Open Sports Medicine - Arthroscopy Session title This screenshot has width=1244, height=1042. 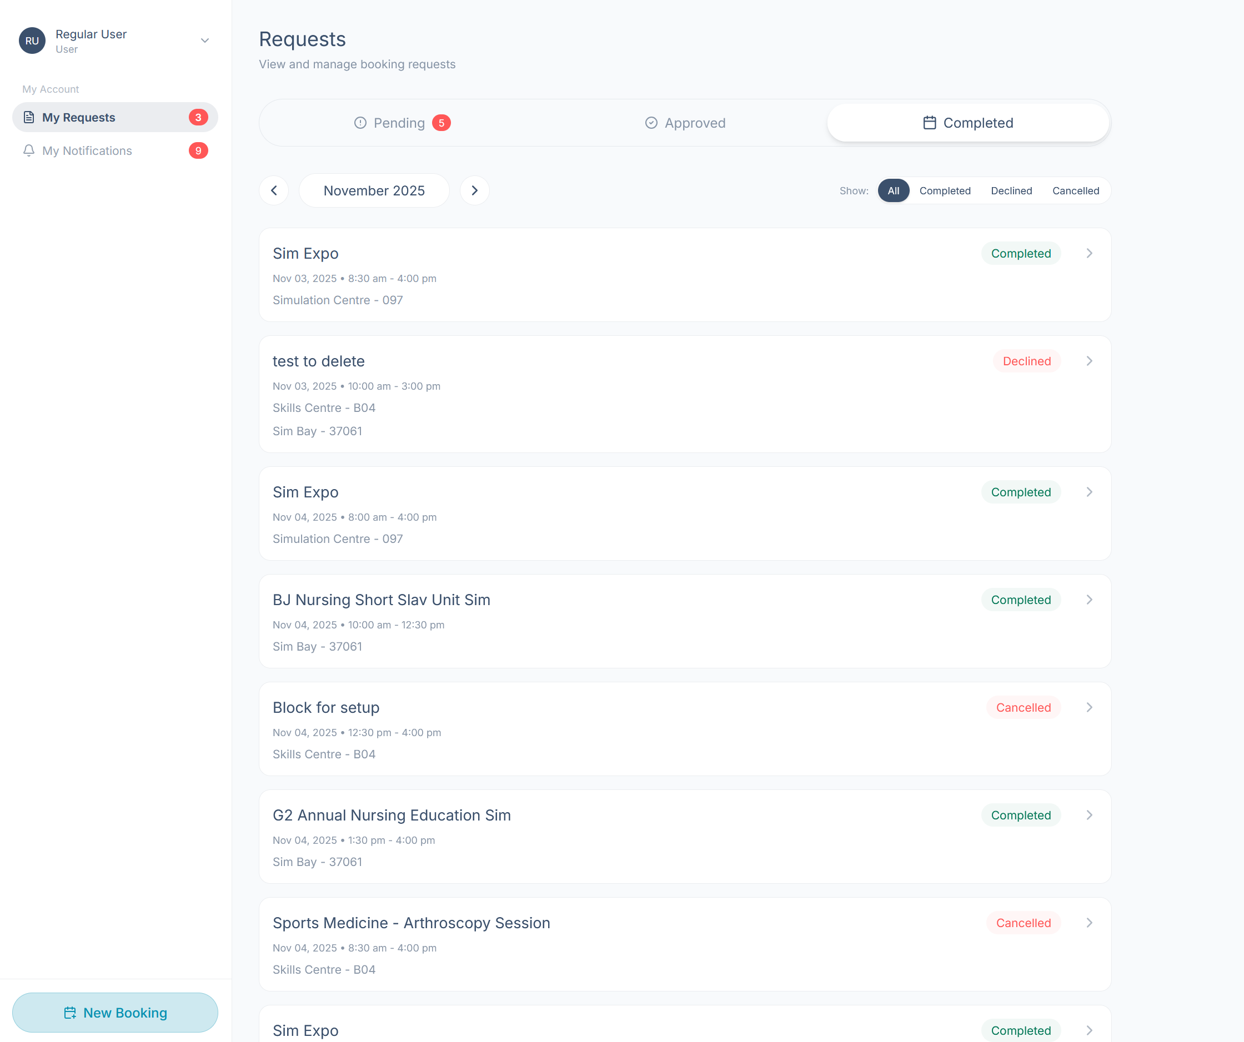pos(411,923)
